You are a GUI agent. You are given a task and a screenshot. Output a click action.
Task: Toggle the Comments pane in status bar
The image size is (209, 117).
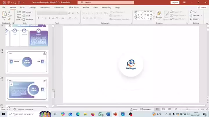146,109
